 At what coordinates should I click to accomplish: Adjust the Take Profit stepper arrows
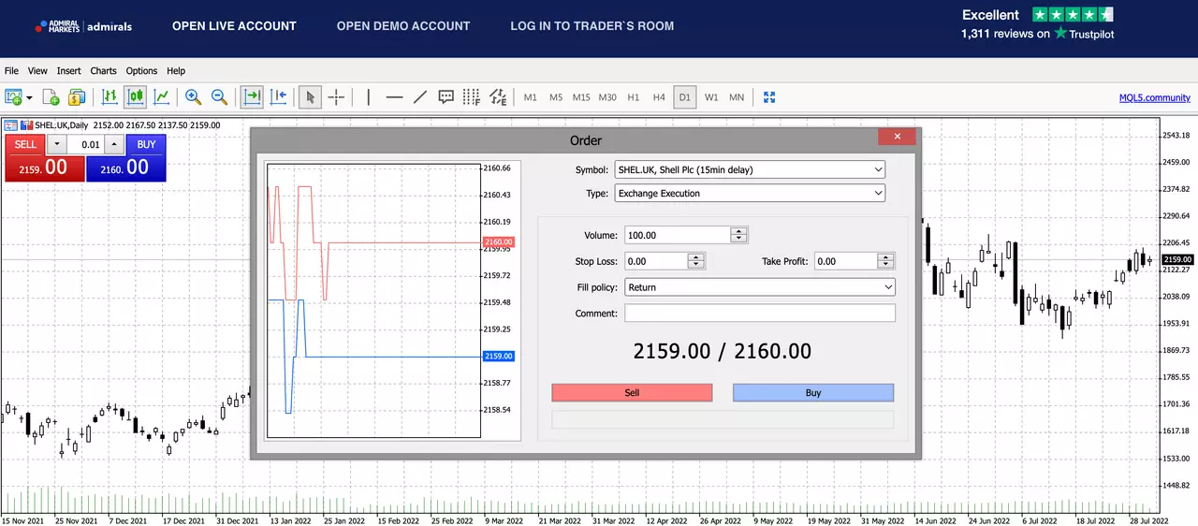coord(886,262)
